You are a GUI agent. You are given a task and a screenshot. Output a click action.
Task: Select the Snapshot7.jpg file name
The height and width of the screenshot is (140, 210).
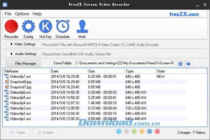tap(21, 87)
